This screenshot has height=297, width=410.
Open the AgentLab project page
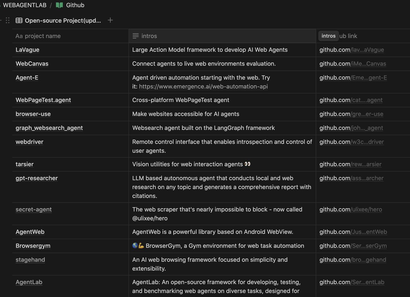pos(29,282)
